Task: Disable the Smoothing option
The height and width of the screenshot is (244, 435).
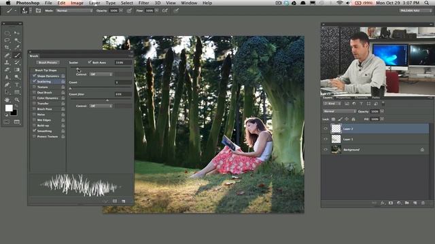Action: (35, 131)
